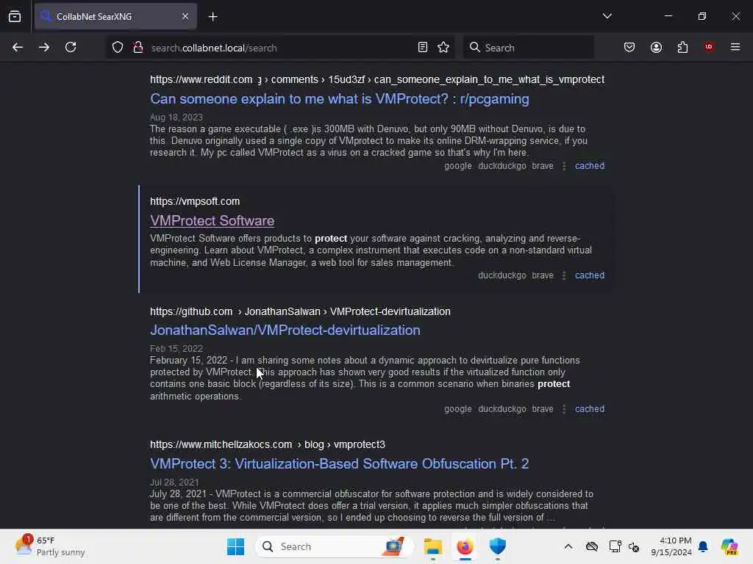Viewport: 753px width, 564px height.
Task: Open the Windows Start menu
Action: [235, 546]
